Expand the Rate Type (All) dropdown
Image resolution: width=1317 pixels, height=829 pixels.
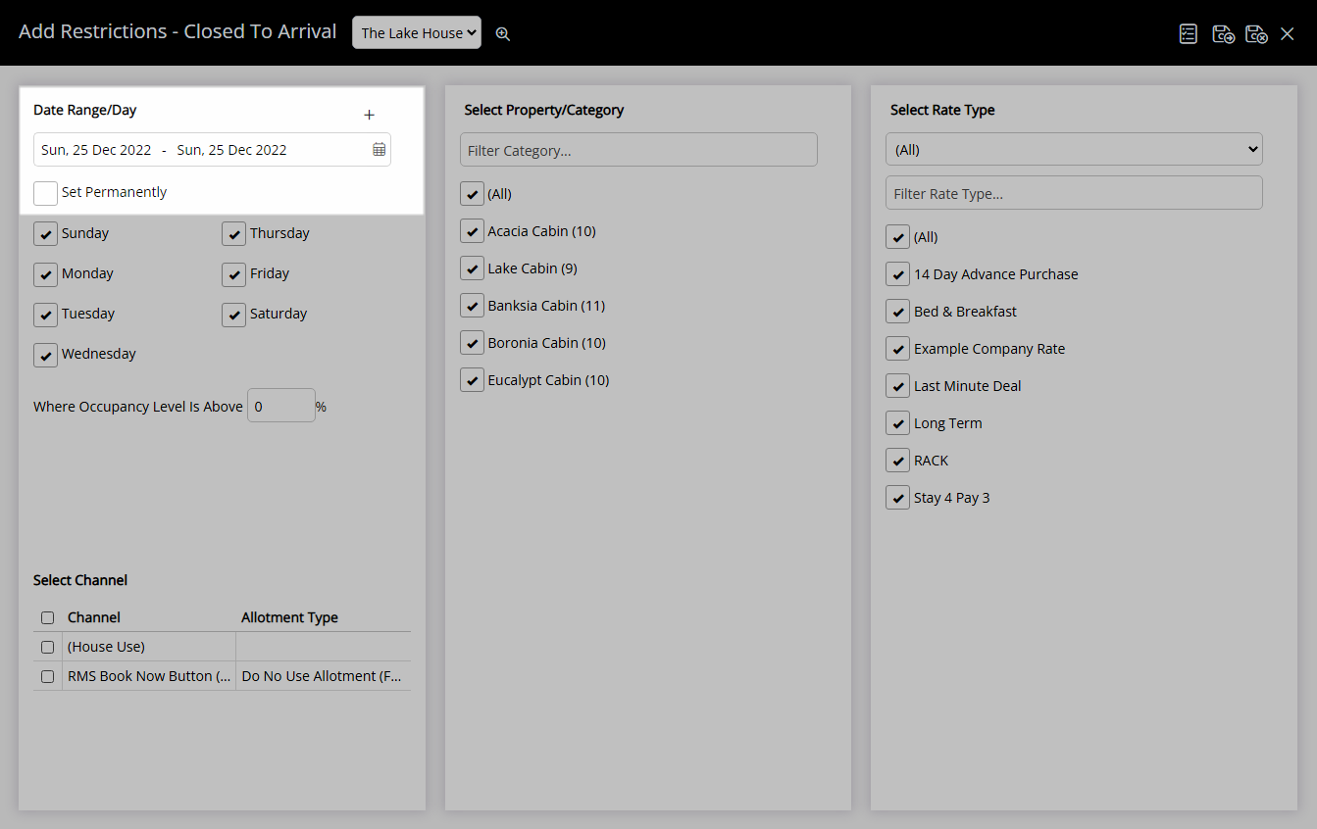(x=1074, y=149)
